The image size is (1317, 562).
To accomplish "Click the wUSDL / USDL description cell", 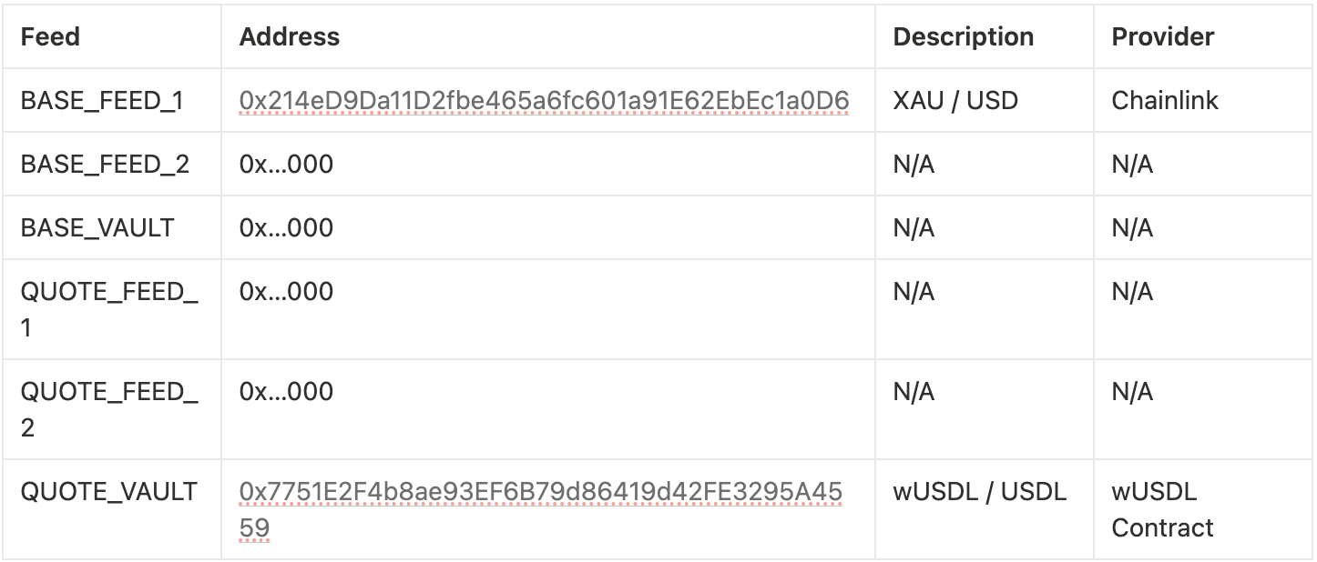I will (979, 492).
